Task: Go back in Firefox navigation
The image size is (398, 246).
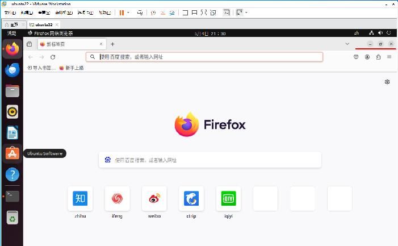Action: coord(31,57)
